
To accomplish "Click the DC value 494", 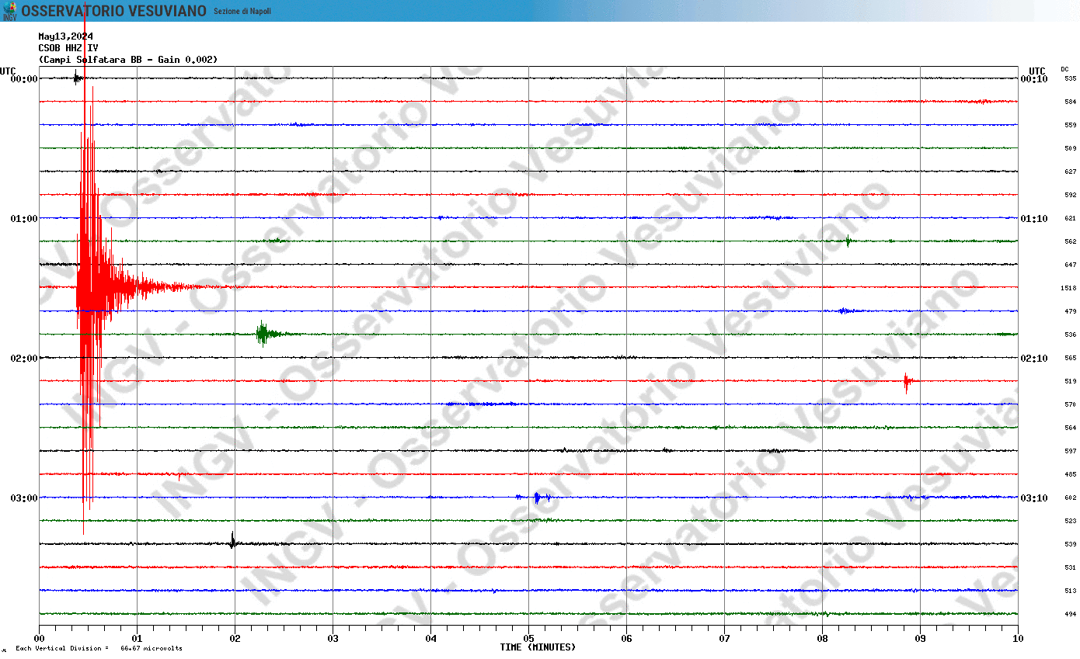I will click(x=1071, y=614).
